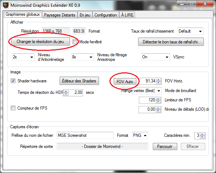
Task: Click the Dossier de Morrowind output directory field
Action: click(x=102, y=146)
